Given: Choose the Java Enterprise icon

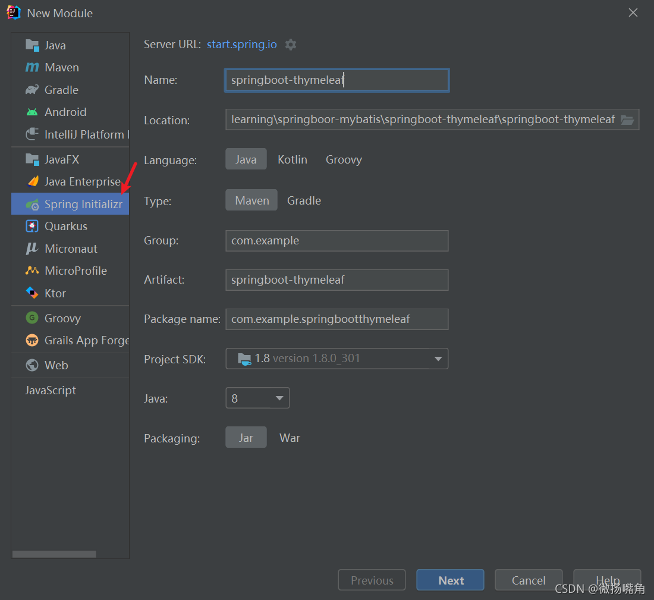Looking at the screenshot, I should [33, 181].
